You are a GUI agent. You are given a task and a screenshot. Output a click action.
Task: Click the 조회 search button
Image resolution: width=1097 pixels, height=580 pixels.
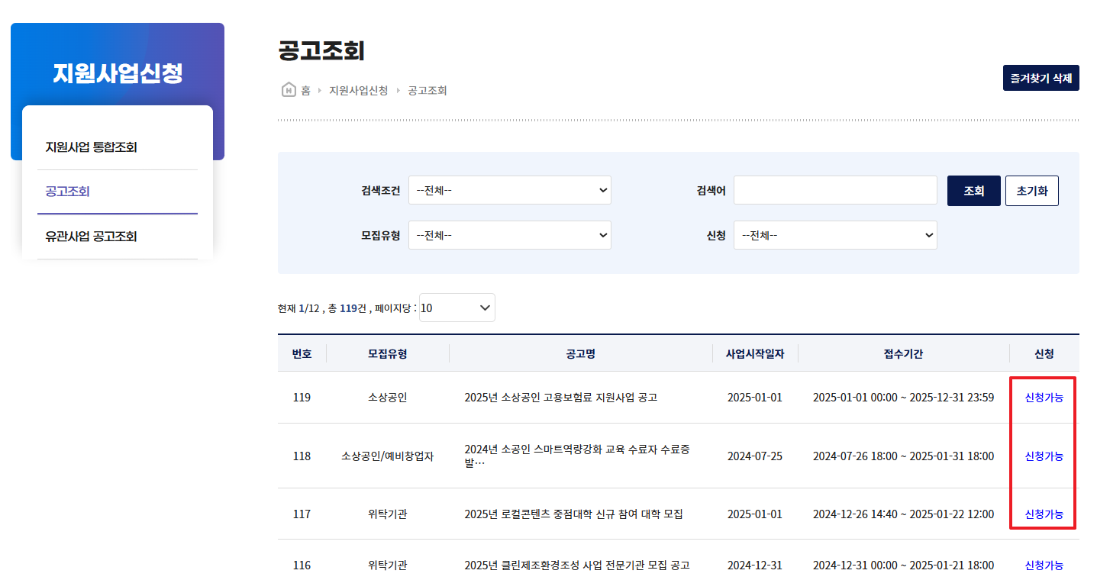click(x=973, y=190)
